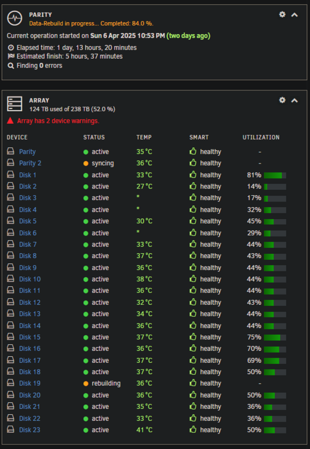Click Disk 2 temperature 27 °C

click(145, 186)
